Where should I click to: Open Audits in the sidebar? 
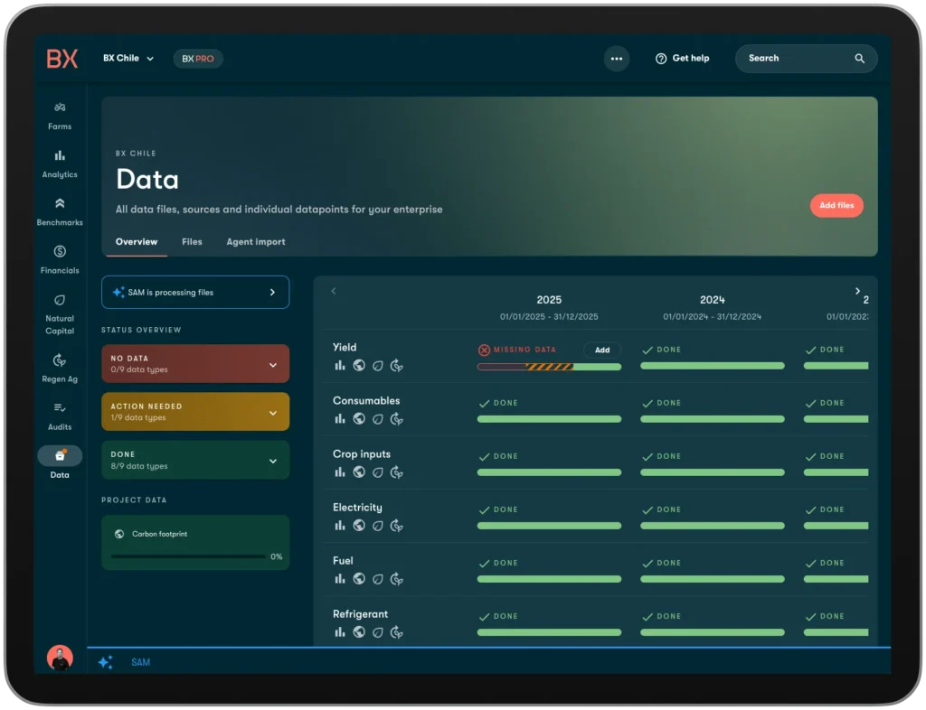[x=60, y=408]
